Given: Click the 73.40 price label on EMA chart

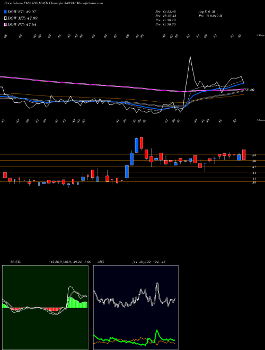Looking at the screenshot, I should [x=249, y=90].
